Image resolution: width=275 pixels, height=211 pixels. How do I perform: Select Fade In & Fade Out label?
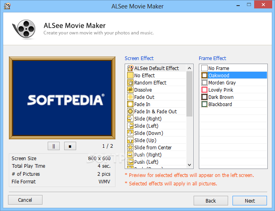pos(156,111)
